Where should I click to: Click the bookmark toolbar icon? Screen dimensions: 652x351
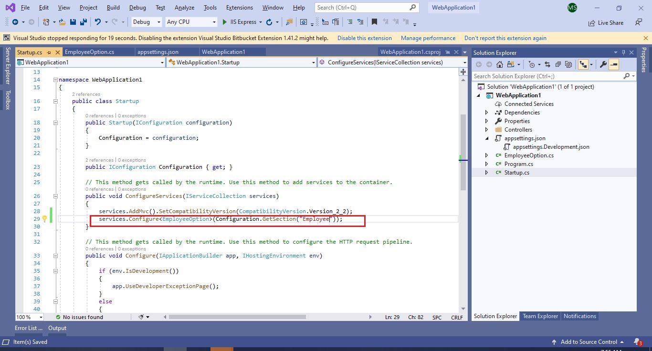click(374, 22)
